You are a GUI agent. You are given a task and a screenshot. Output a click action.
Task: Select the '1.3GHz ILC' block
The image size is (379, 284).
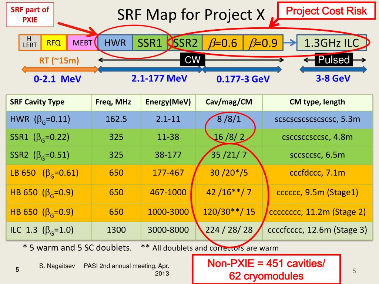(332, 43)
